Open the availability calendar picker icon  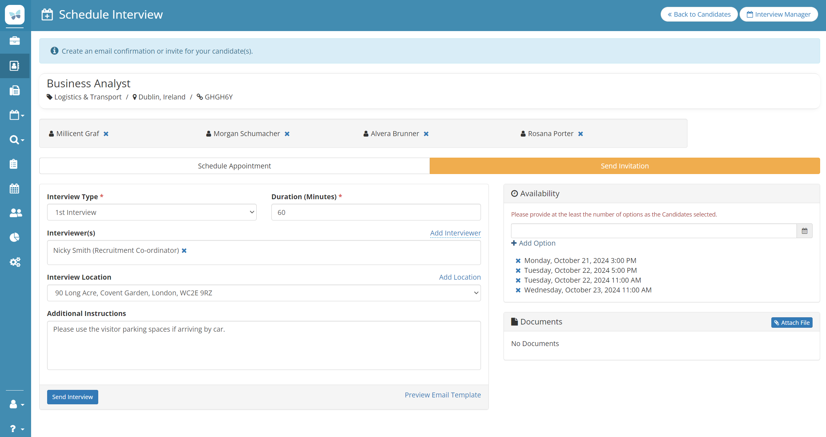tap(804, 231)
